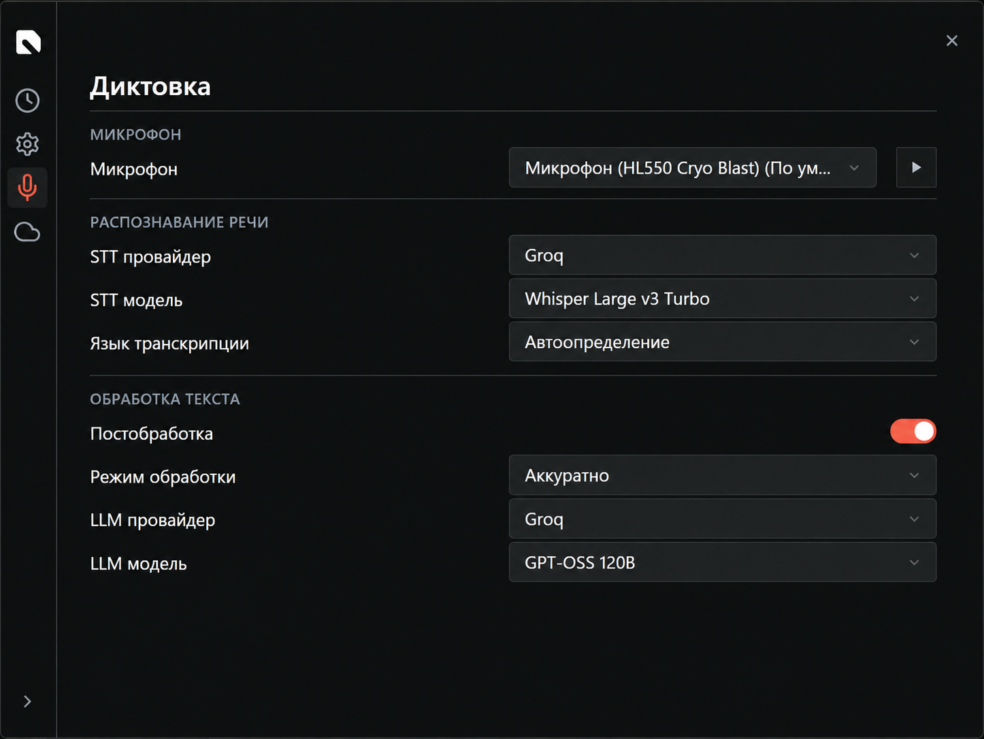This screenshot has width=984, height=739.
Task: Click the STT провайдер label
Action: [x=150, y=257]
